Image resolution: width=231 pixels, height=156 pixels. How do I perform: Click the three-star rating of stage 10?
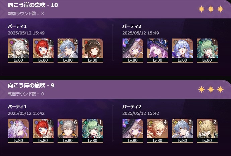tap(211, 9)
